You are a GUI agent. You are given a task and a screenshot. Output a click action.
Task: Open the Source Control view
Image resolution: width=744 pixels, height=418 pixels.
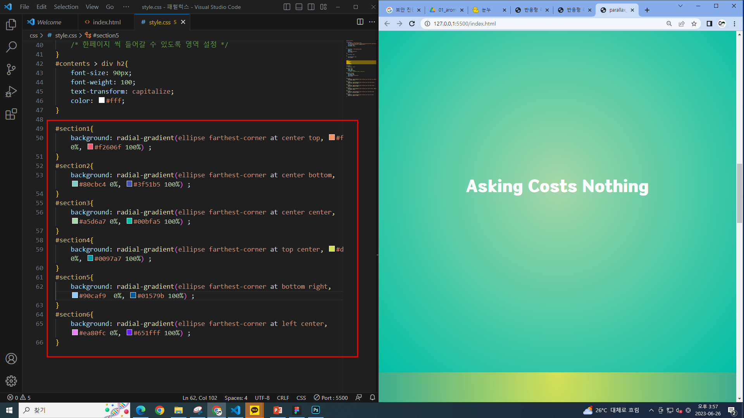tap(11, 69)
